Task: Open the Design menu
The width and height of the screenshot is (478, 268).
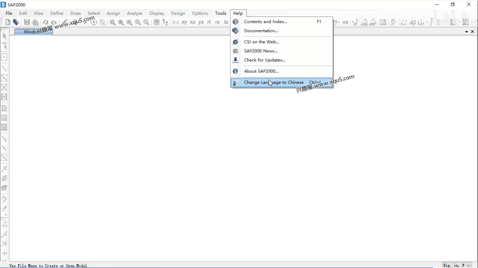Action: [178, 13]
